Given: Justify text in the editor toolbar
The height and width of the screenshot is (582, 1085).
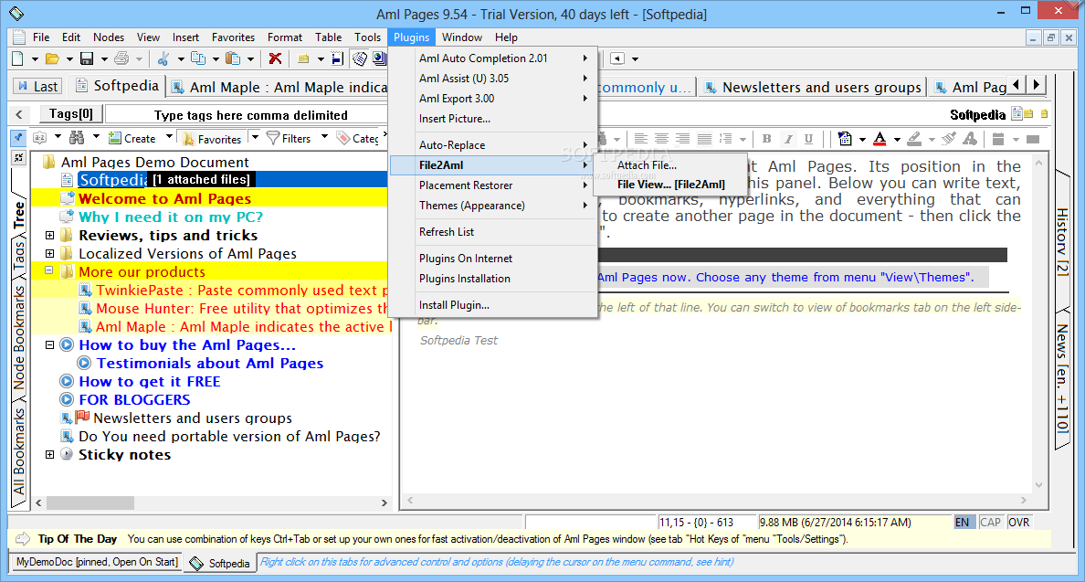Looking at the screenshot, I should click(x=704, y=139).
